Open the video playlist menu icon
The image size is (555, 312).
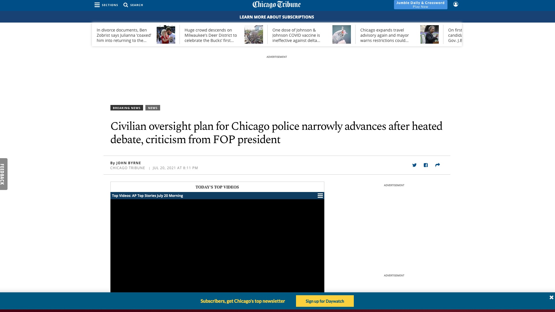(x=320, y=196)
